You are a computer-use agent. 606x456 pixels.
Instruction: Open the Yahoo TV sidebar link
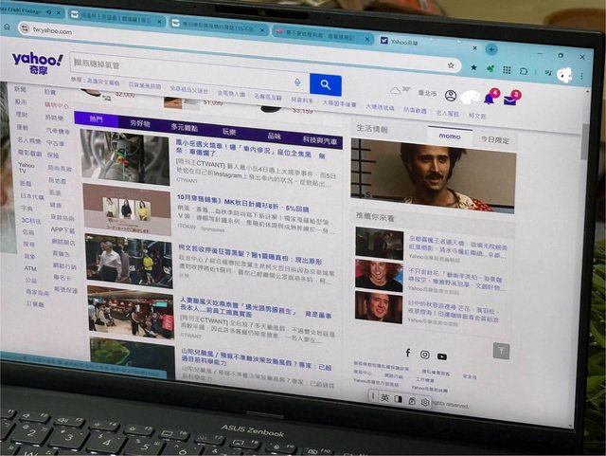27,169
